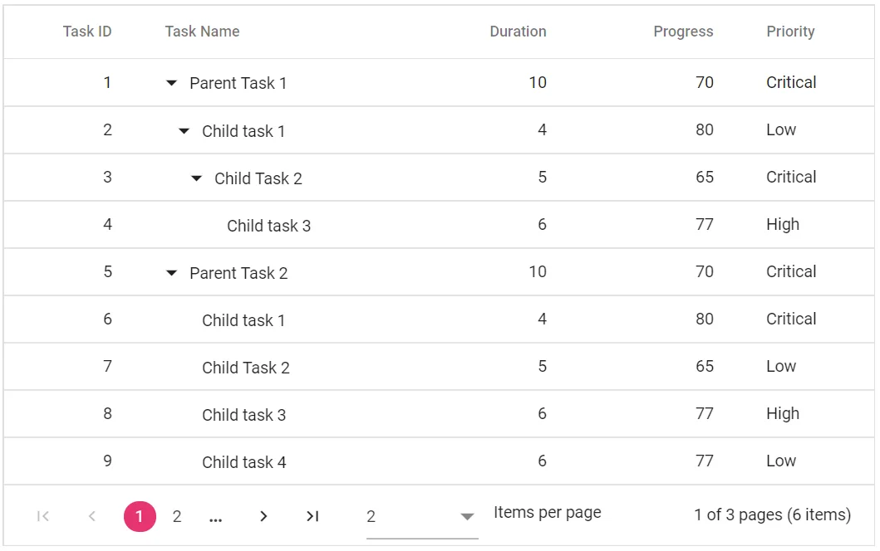Select the Child task 3 row with progress 77
Image resolution: width=880 pixels, height=551 pixels.
click(x=269, y=225)
